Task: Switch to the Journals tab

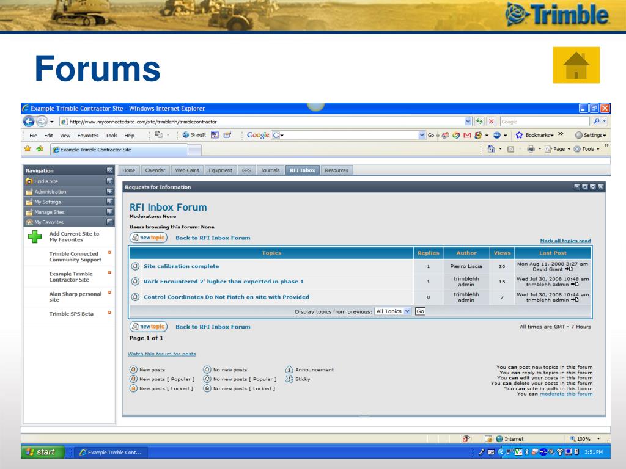Action: tap(270, 170)
